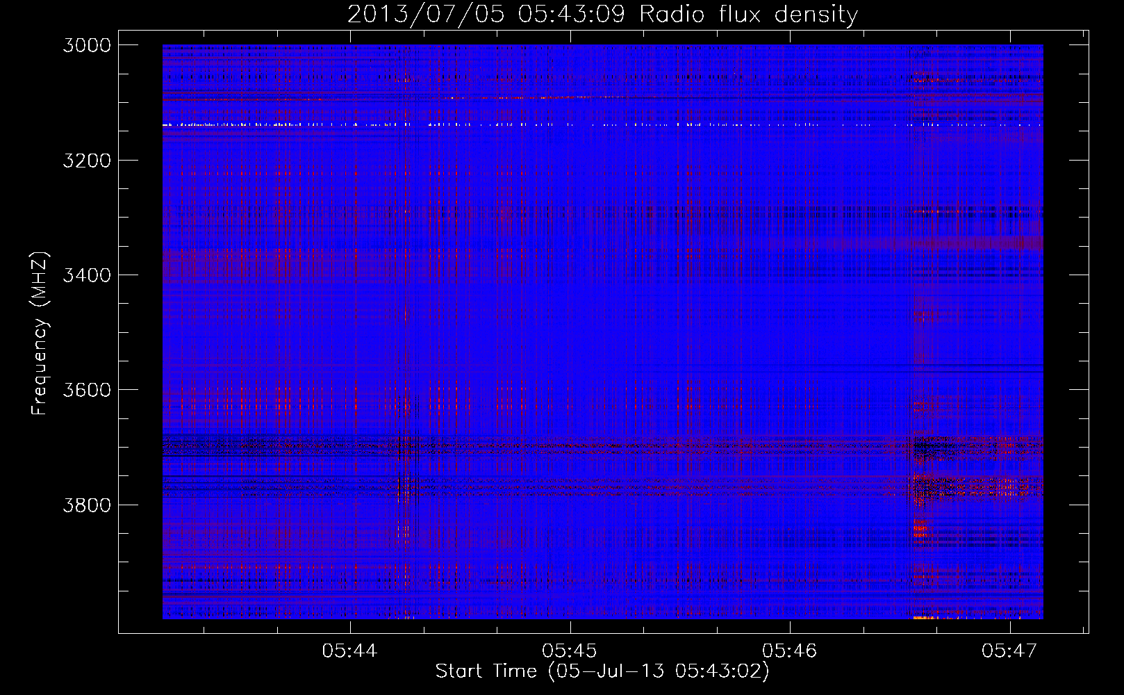The height and width of the screenshot is (695, 1124).
Task: Select the 3800 frequency axis label
Action: pyautogui.click(x=87, y=505)
